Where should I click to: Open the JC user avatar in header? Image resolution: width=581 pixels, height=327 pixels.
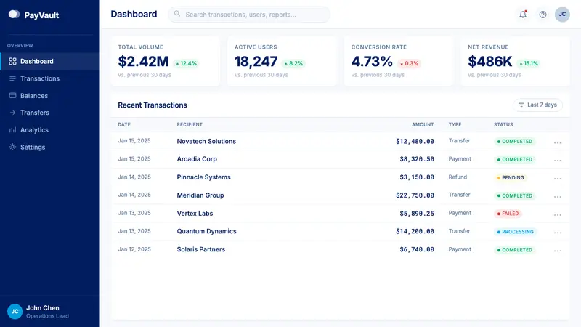562,15
